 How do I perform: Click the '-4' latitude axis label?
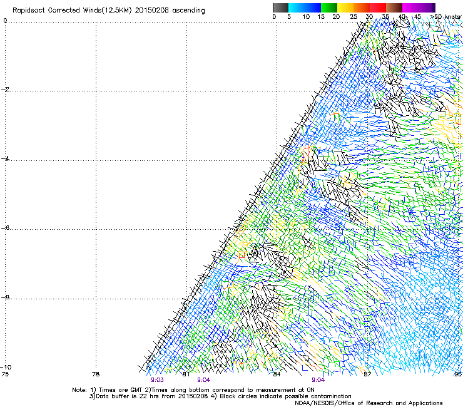5,158
